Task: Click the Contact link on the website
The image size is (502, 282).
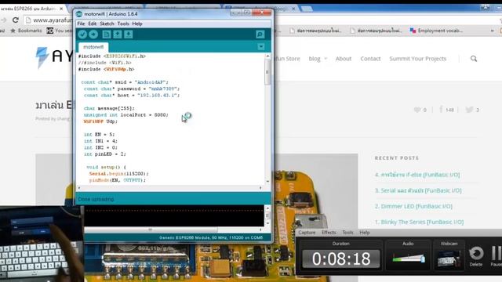Action: (370, 59)
